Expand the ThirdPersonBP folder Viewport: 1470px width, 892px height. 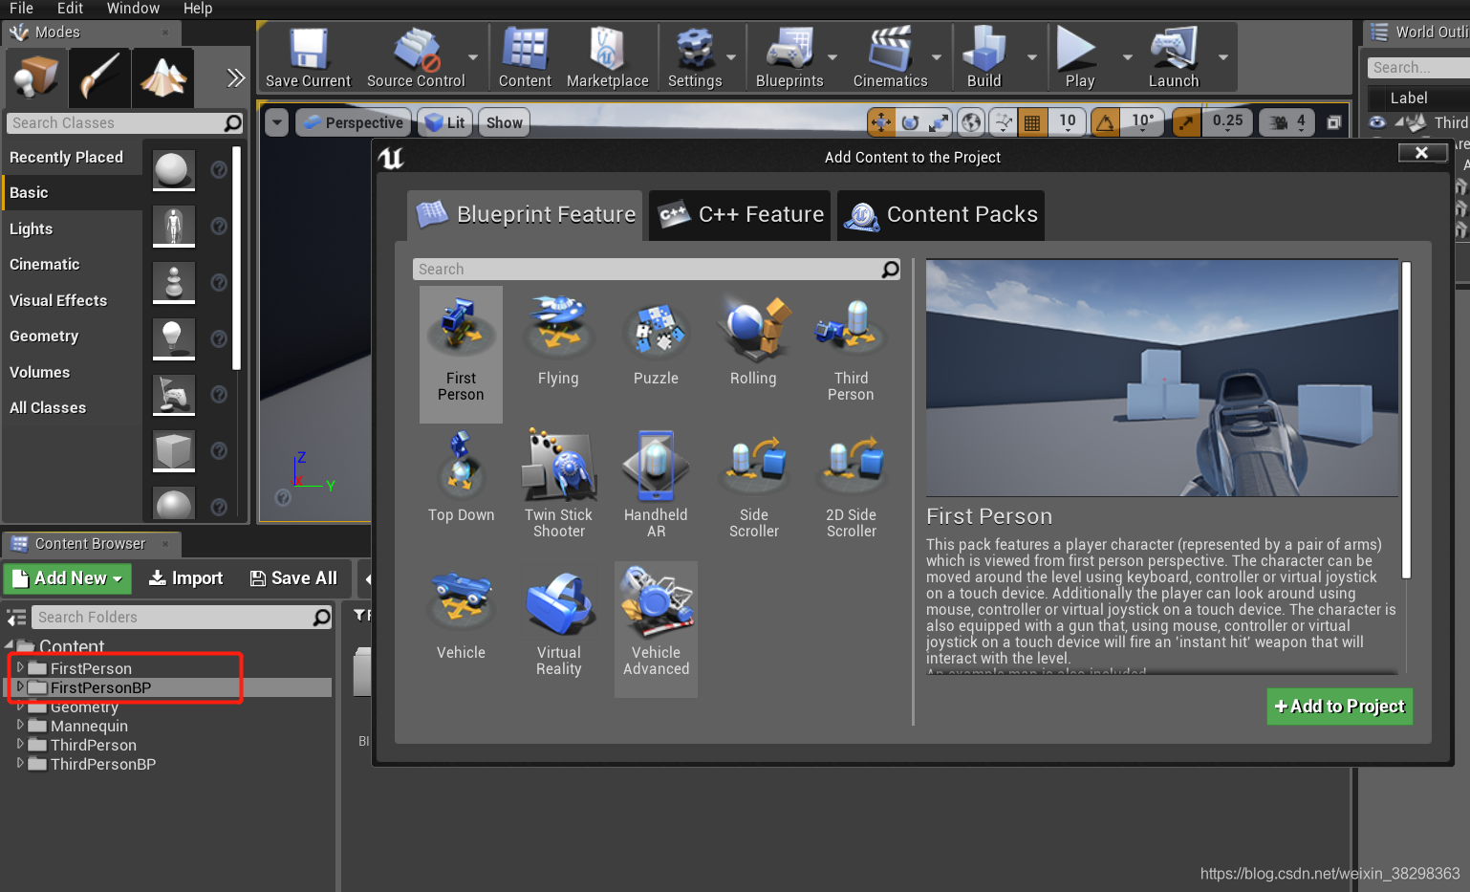[20, 763]
